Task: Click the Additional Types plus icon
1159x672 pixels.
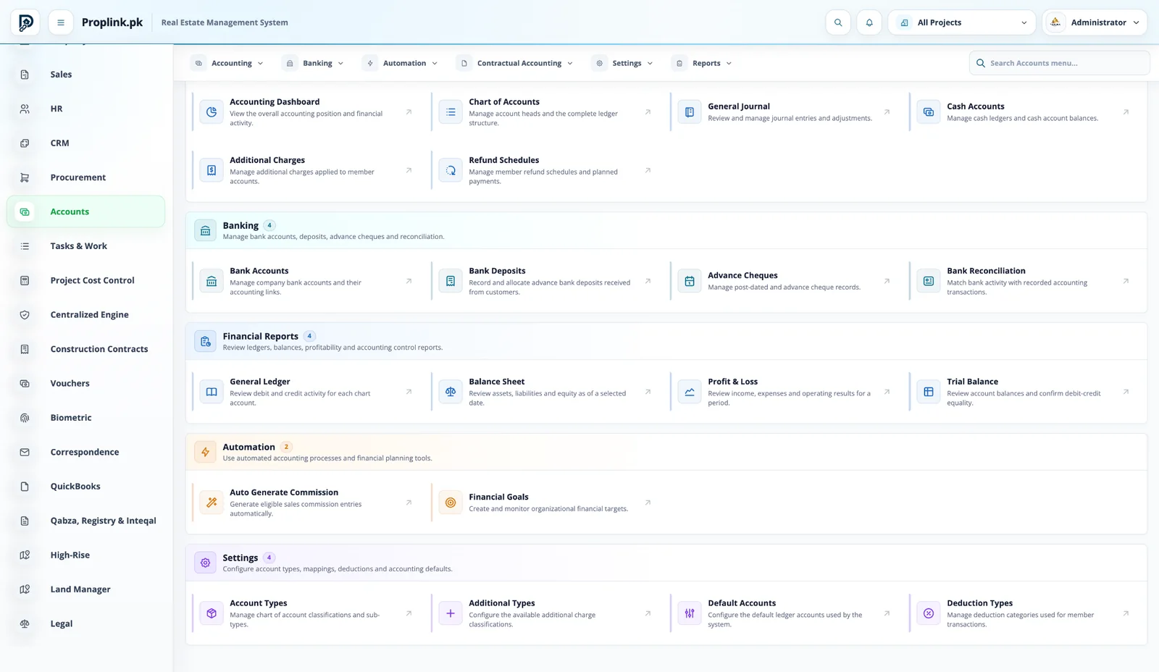Action: coord(451,613)
